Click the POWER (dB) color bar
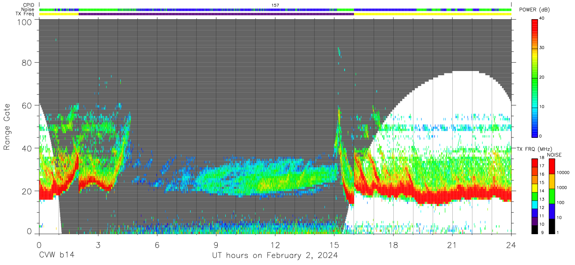 click(x=535, y=78)
